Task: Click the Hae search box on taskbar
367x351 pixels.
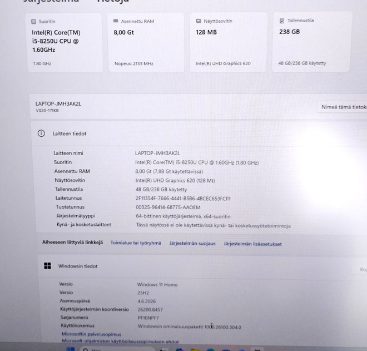Action: 117,349
